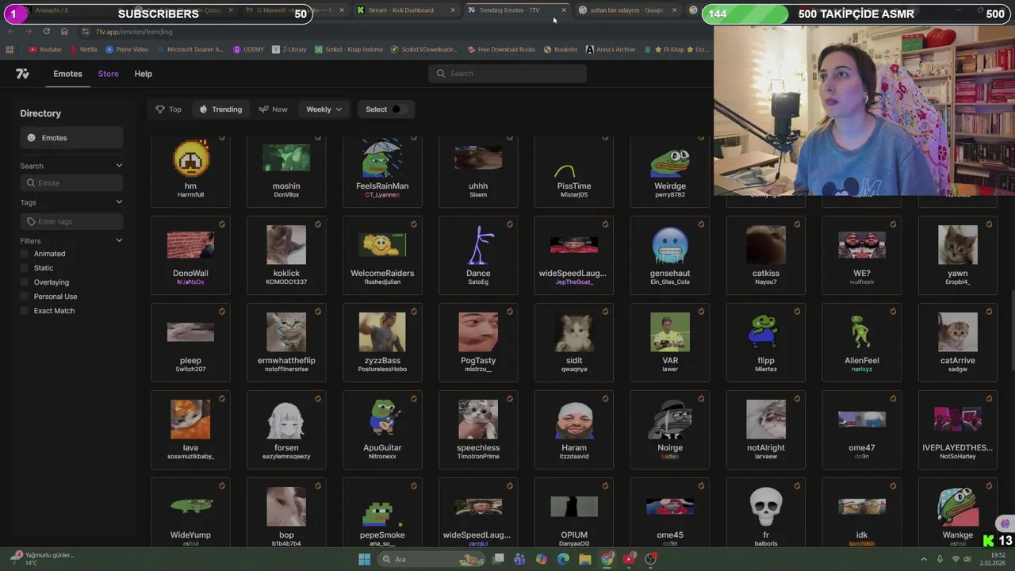Viewport: 1015px width, 571px height.
Task: Open the Prime Video bookmark
Action: coord(127,49)
